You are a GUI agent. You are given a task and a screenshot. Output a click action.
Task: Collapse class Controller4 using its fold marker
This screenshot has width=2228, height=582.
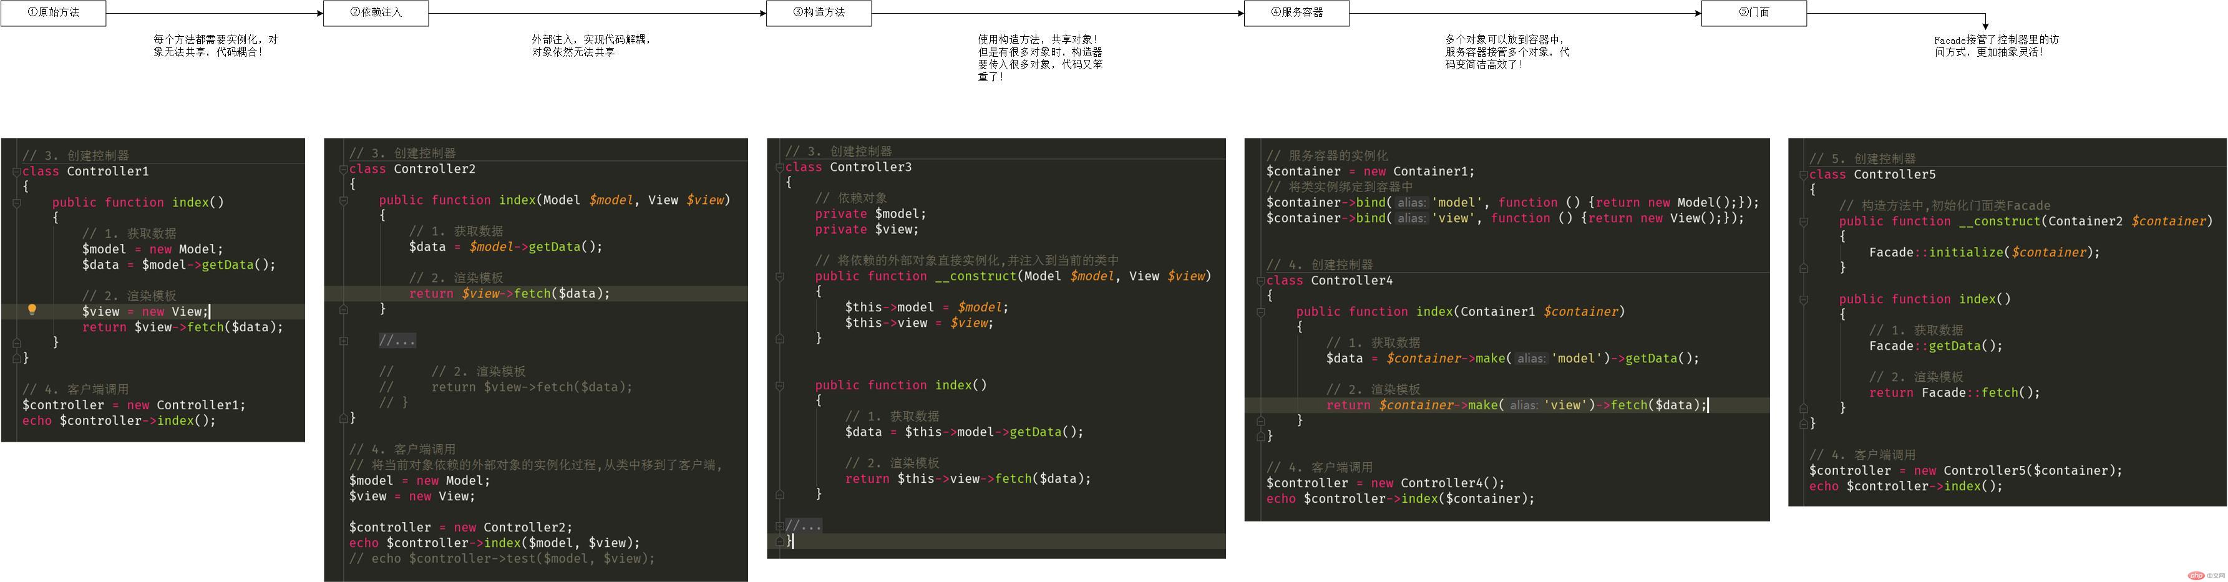(1260, 280)
